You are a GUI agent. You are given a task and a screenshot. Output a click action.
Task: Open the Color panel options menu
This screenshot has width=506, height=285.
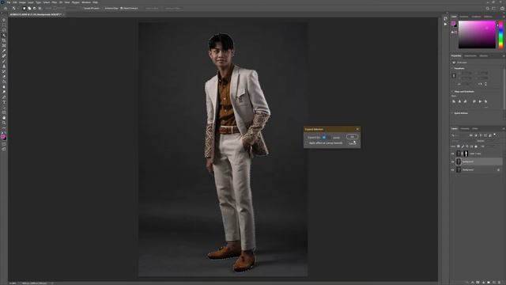coord(504,17)
